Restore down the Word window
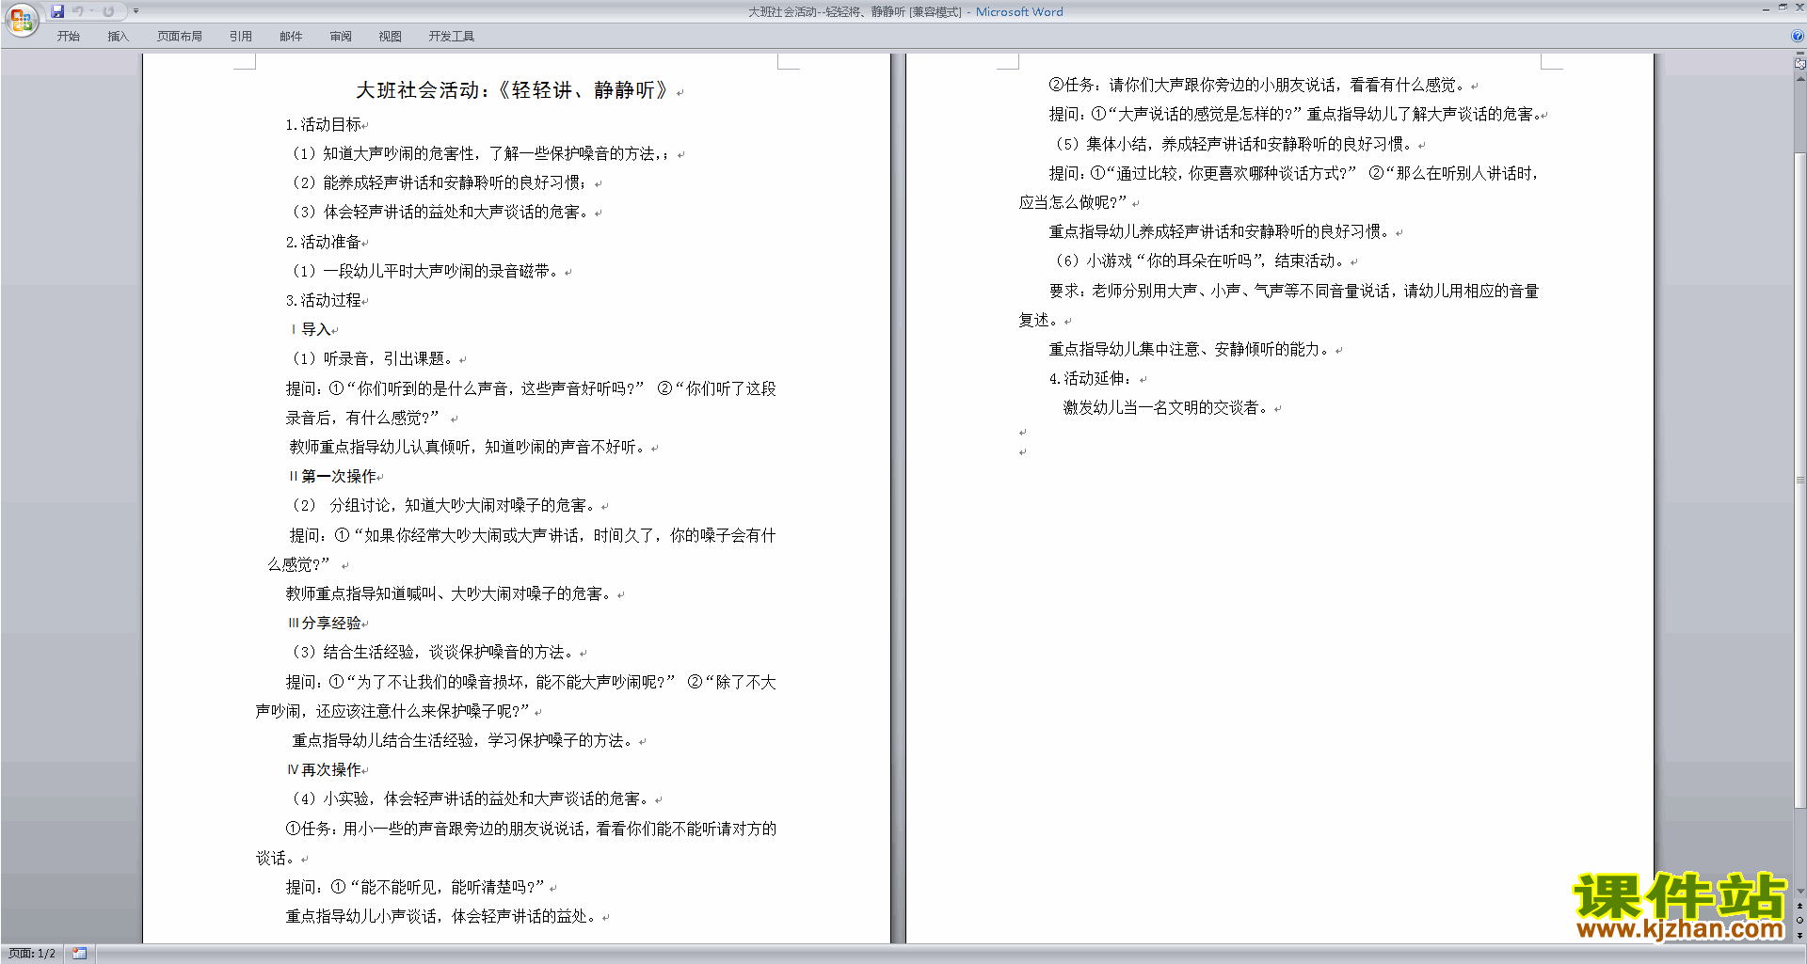The image size is (1807, 964). click(x=1783, y=8)
